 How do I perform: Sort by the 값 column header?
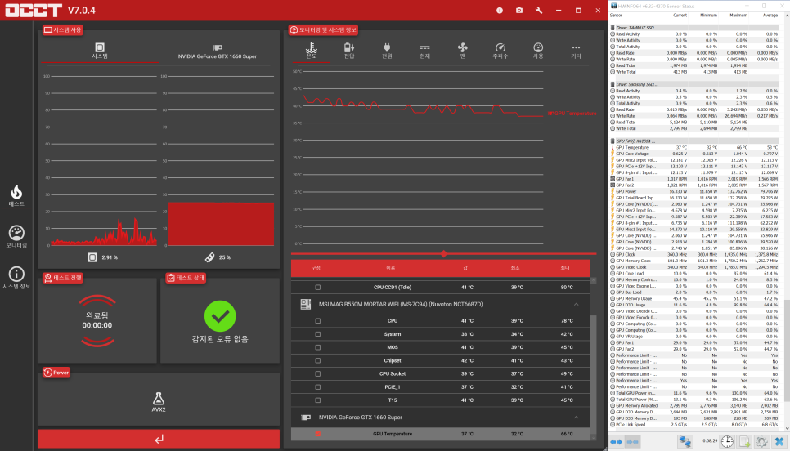(465, 268)
